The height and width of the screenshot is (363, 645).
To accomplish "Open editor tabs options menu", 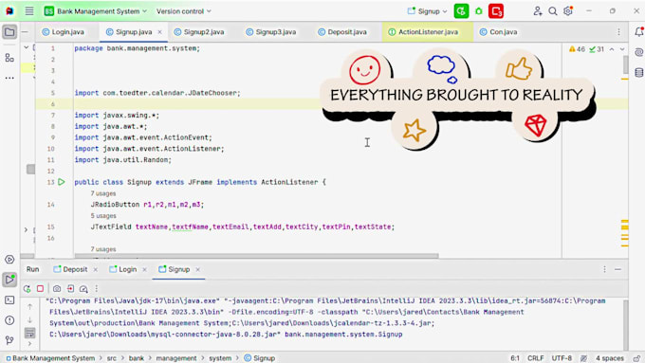I will pyautogui.click(x=618, y=31).
